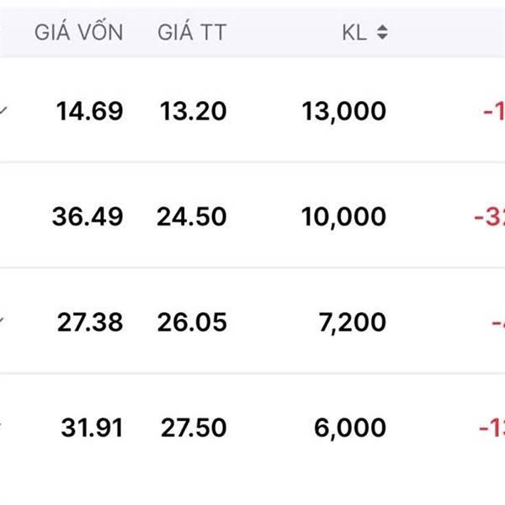Click market price 26.05

tap(192, 322)
